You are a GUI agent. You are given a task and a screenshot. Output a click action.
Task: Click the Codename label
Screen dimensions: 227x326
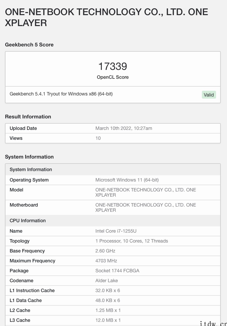click(x=21, y=281)
